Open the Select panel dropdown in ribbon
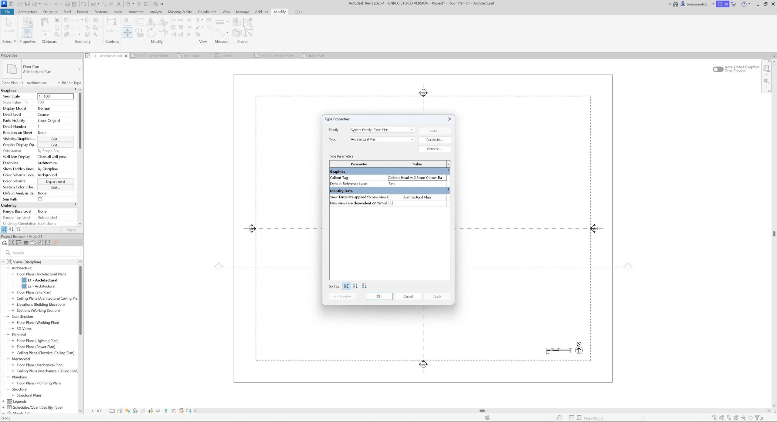Image resolution: width=777 pixels, height=422 pixels. point(9,42)
